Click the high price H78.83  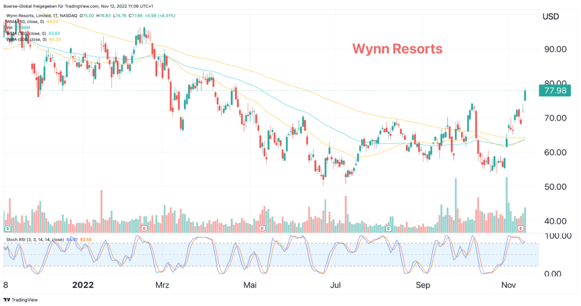(x=103, y=15)
